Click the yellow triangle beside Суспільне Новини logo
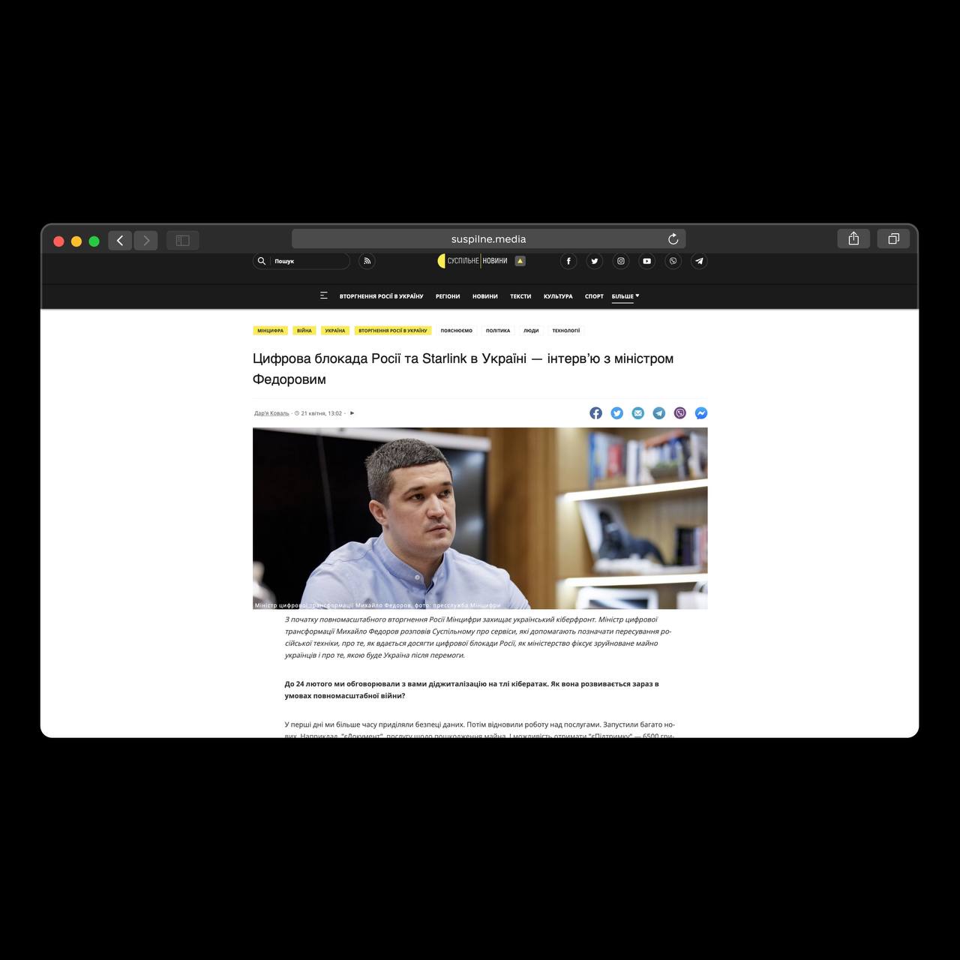The height and width of the screenshot is (960, 960). 520,261
